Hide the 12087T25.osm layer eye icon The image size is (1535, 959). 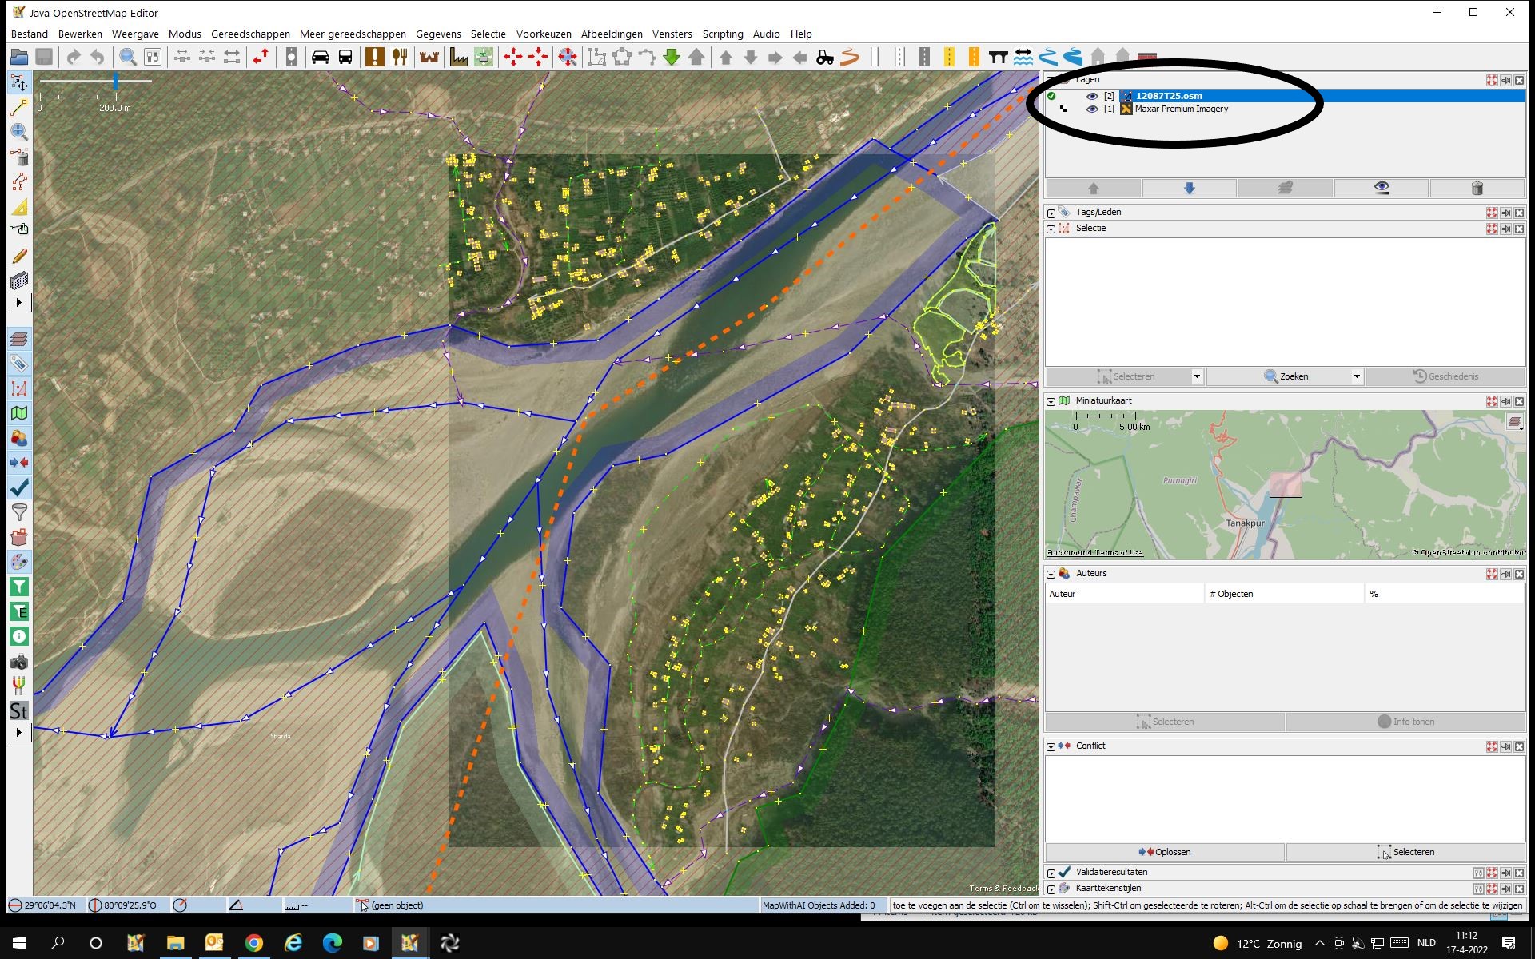coord(1091,96)
